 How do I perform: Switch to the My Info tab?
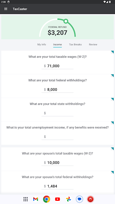[x=42, y=45]
